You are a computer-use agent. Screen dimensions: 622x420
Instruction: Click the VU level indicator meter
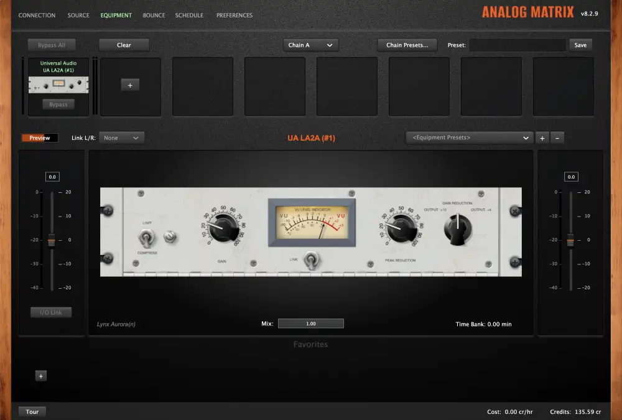click(312, 223)
